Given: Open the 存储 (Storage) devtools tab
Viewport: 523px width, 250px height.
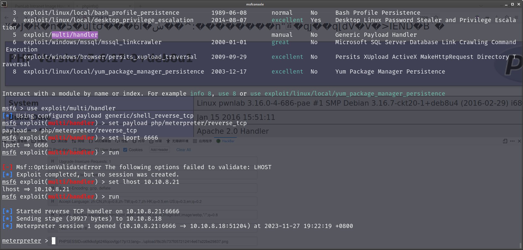Looking at the screenshot, I should [156, 141].
